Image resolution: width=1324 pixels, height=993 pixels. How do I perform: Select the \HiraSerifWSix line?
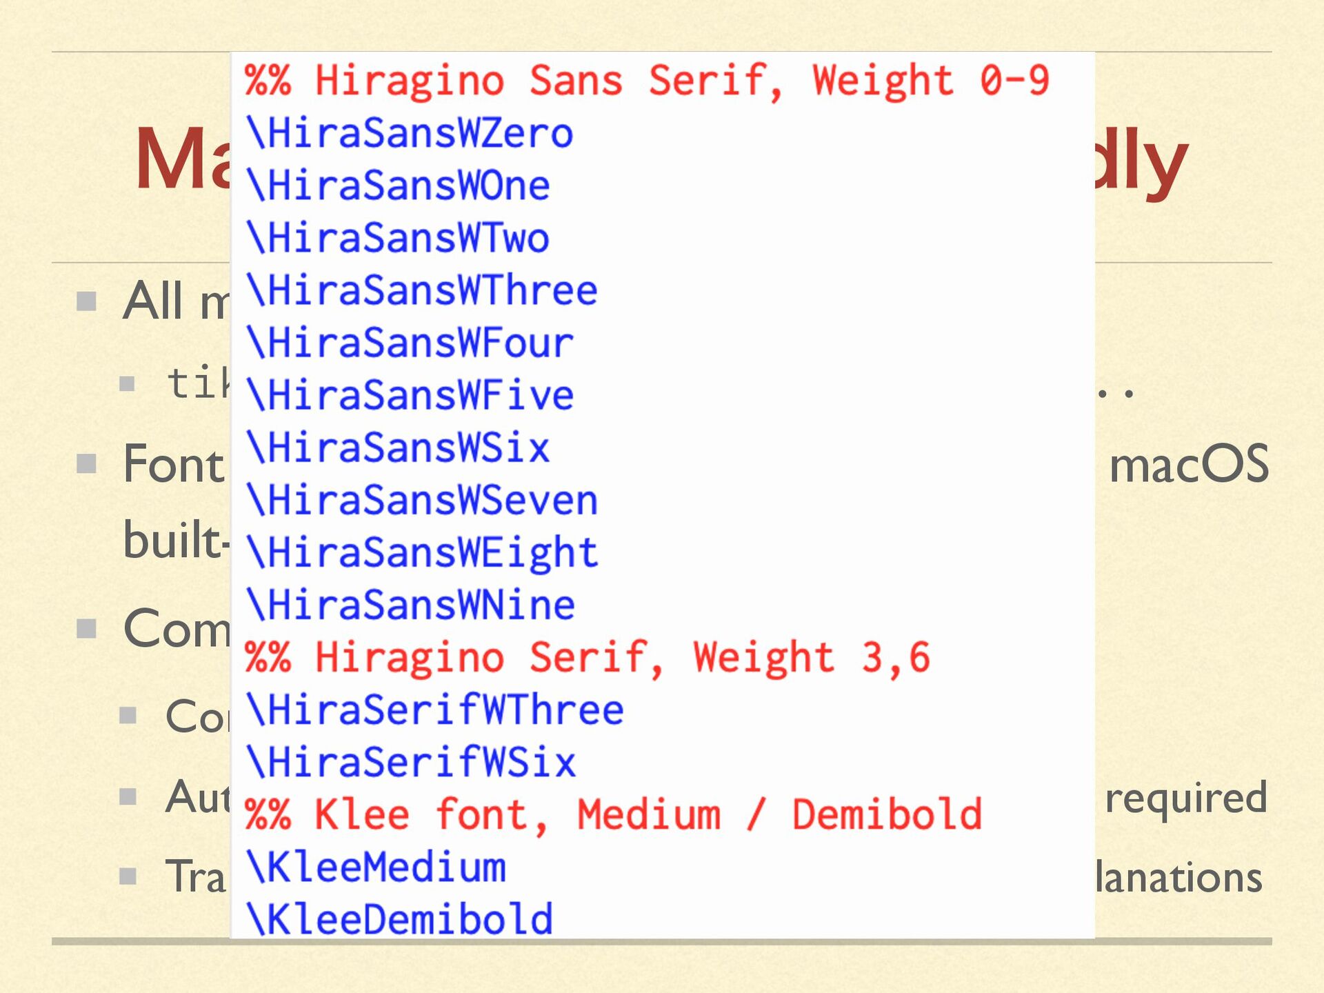tap(411, 762)
